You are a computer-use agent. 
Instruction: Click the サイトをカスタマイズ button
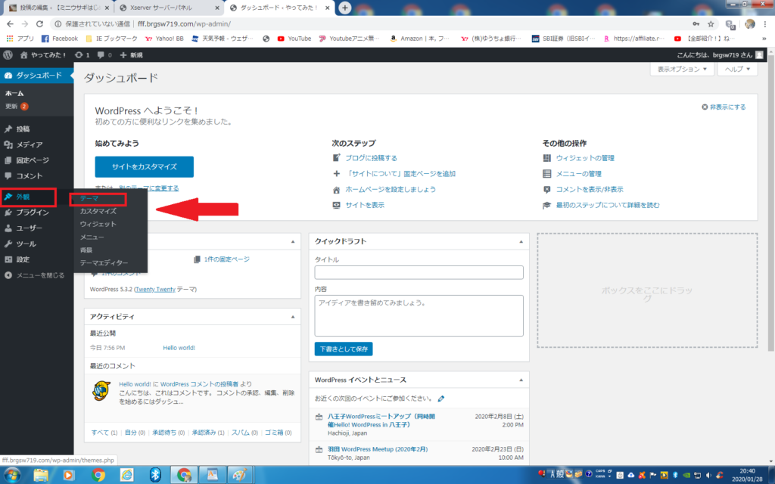pyautogui.click(x=144, y=167)
